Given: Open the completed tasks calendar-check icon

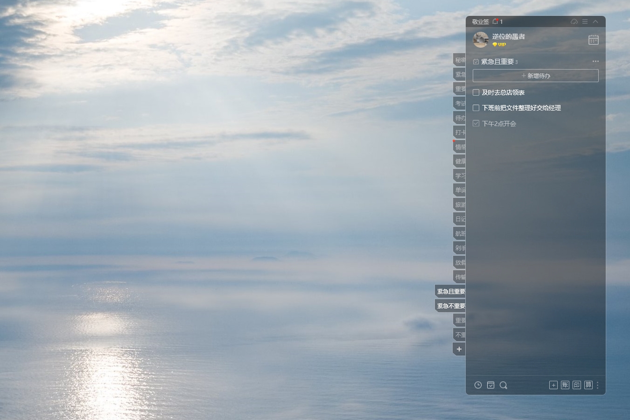Looking at the screenshot, I should click(491, 385).
